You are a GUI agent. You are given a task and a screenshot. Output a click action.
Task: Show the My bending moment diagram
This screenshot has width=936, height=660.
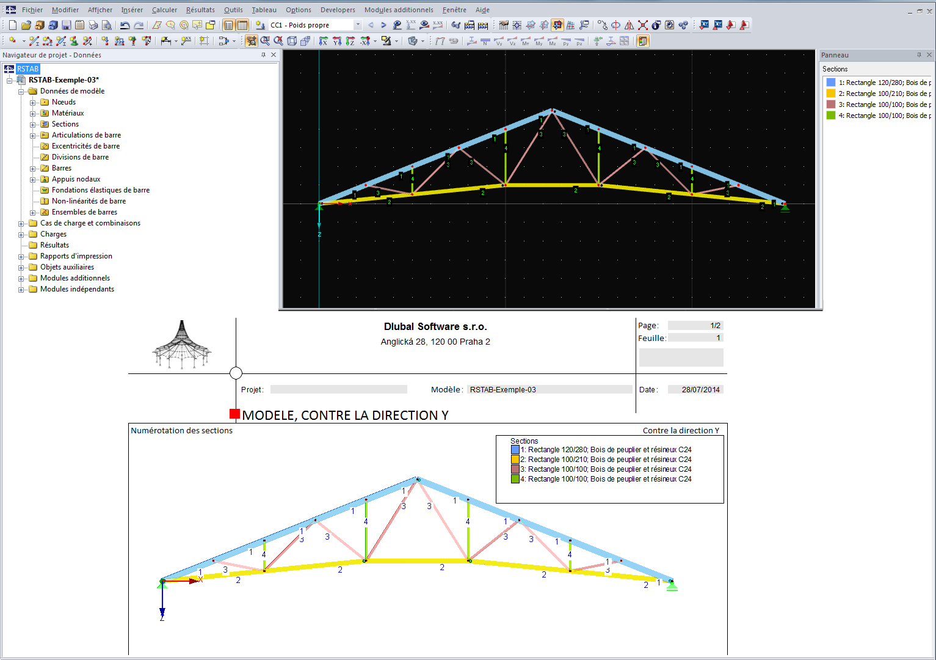coord(539,41)
